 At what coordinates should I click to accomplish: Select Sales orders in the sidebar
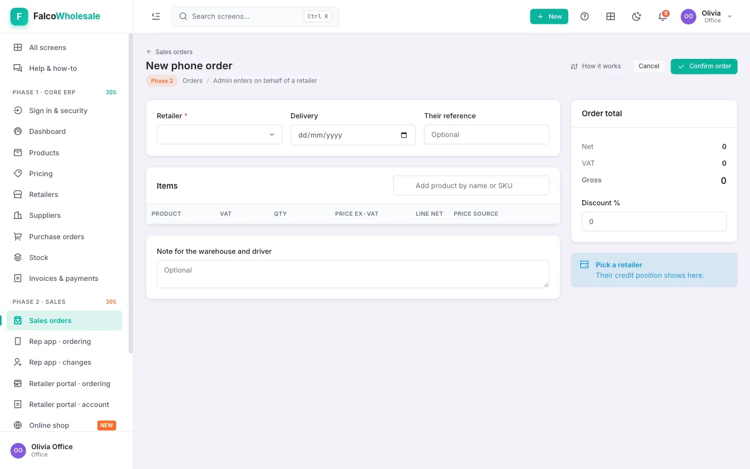(65, 320)
